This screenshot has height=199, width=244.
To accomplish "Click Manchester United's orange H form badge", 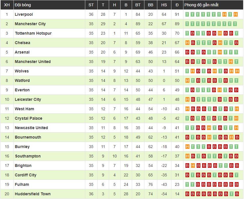I will 230,62.
